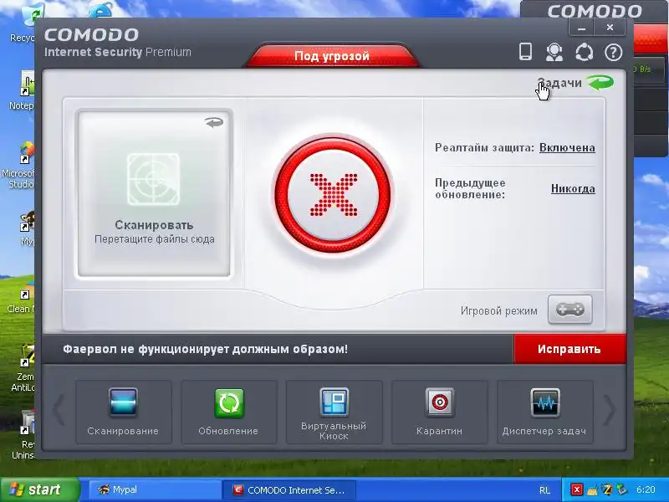Click Включена realtime protection link
Screen dimensions: 669x502
click(x=567, y=148)
